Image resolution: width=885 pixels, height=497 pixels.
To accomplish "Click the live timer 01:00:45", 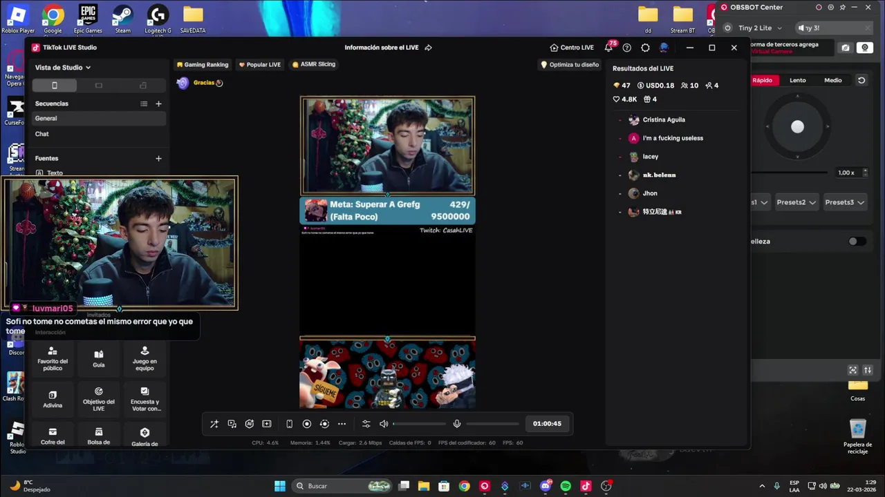I will [547, 424].
